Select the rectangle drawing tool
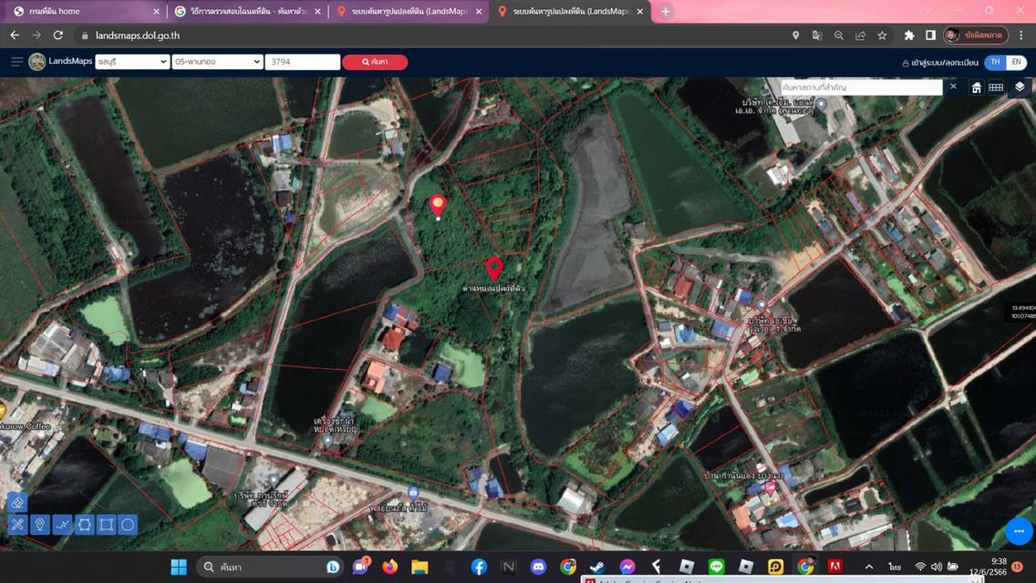 [106, 525]
